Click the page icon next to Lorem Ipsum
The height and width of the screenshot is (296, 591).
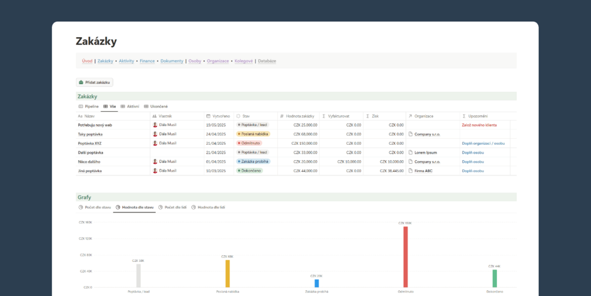tap(411, 153)
